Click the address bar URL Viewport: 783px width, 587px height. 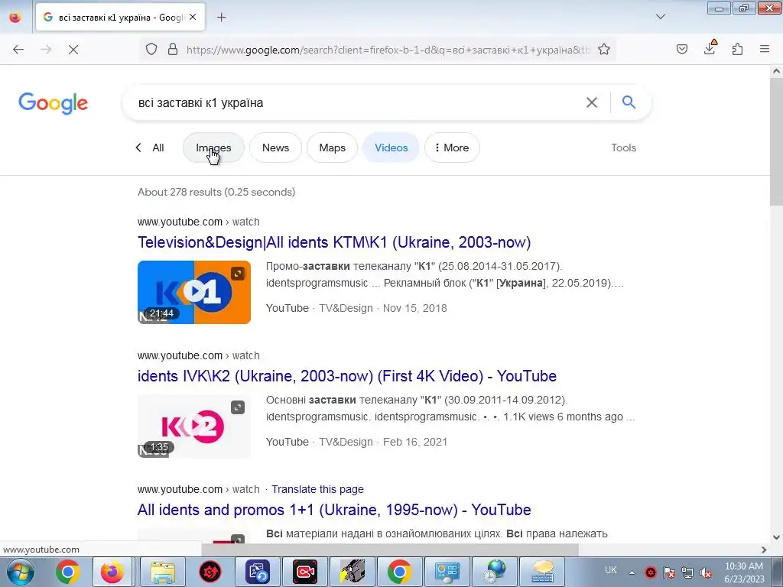click(388, 50)
